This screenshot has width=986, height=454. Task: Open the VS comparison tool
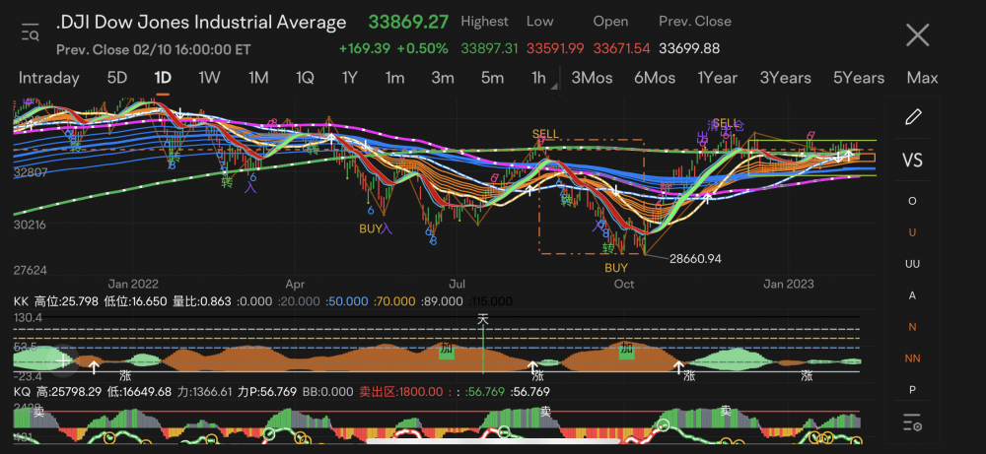pyautogui.click(x=913, y=160)
